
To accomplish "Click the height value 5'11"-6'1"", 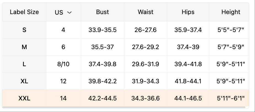I will pos(231,98).
